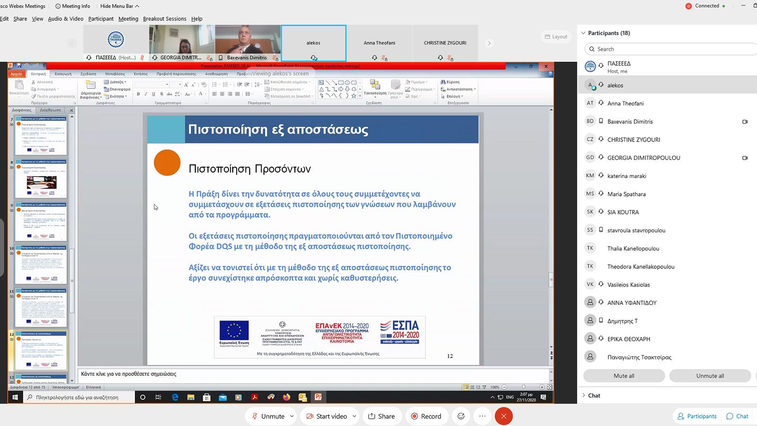Select the alekos video thumbnail

[314, 43]
